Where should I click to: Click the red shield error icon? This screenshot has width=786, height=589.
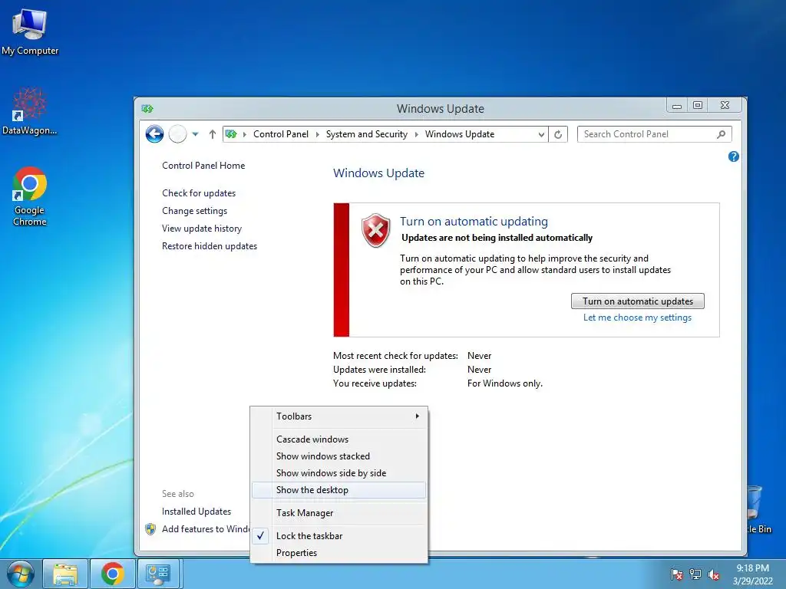click(376, 230)
